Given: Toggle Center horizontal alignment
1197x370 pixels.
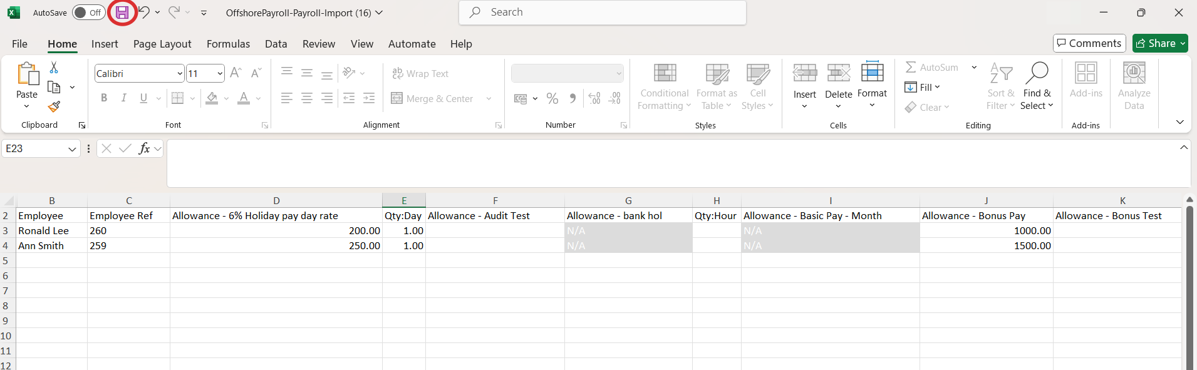Looking at the screenshot, I should [x=307, y=98].
